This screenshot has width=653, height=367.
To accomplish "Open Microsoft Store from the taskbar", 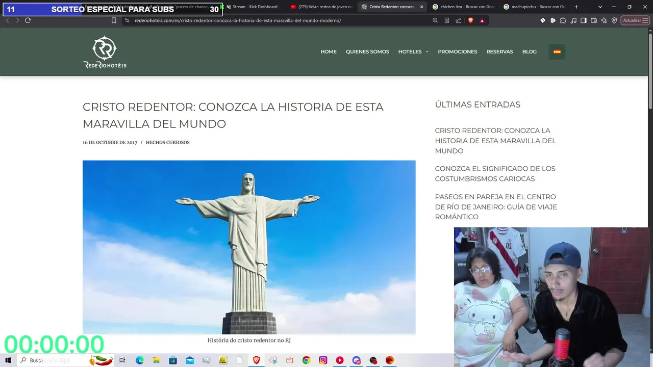I will pos(173,360).
